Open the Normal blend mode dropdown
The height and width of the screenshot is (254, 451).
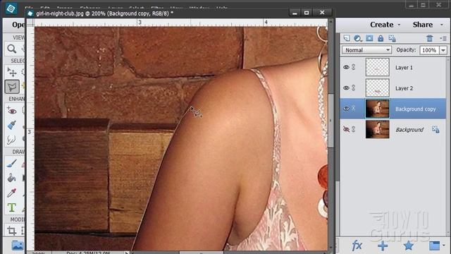(366, 50)
